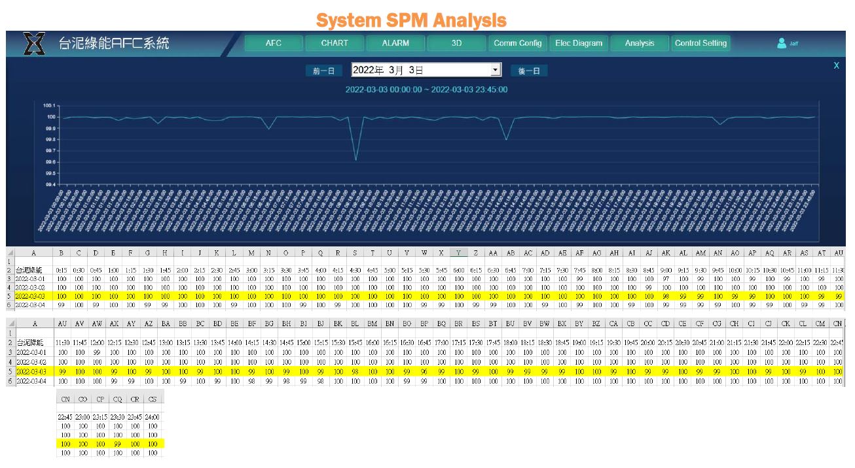
Task: Select the Analysis tab
Action: 640,43
